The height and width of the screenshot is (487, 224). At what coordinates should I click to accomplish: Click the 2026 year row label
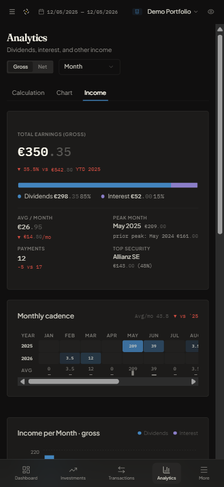[27, 358]
